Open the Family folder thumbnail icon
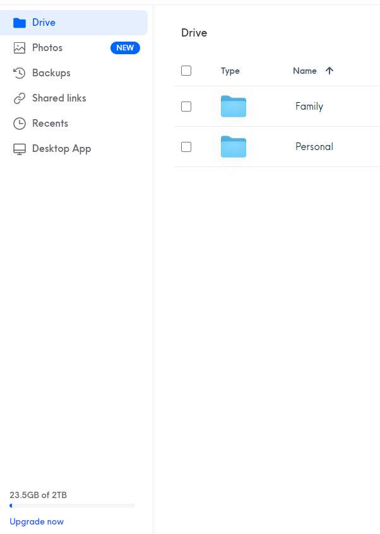The height and width of the screenshot is (534, 380). tap(233, 107)
